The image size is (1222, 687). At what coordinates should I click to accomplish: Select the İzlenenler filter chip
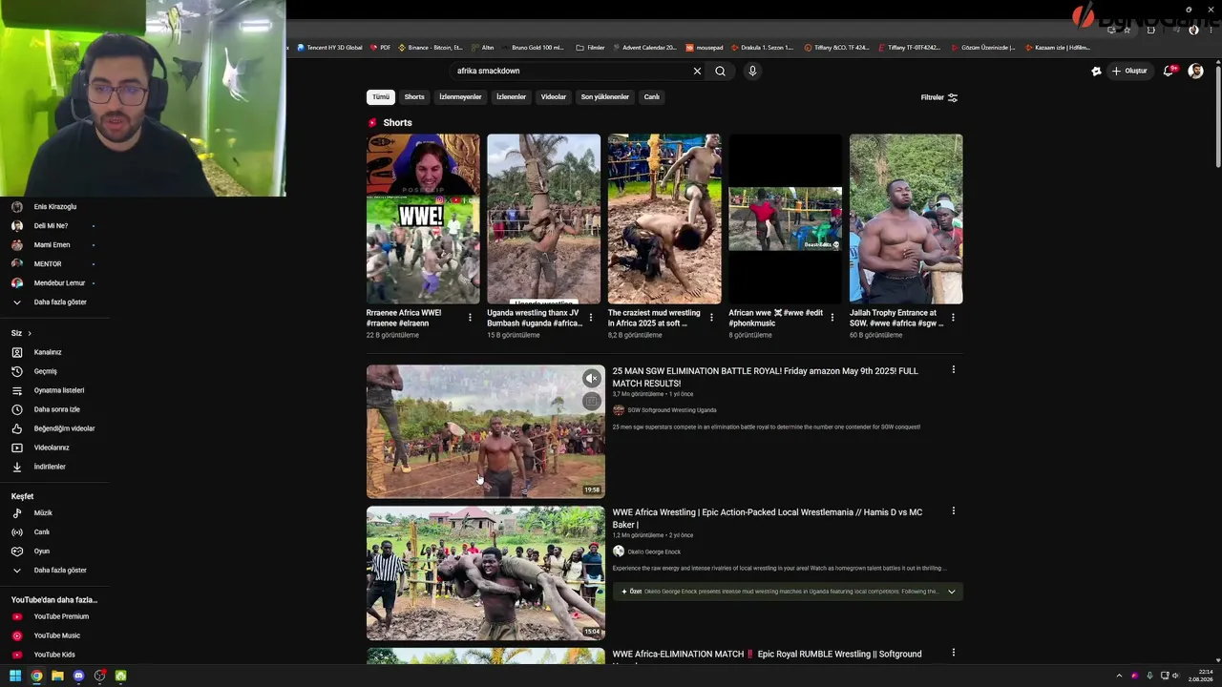(512, 96)
